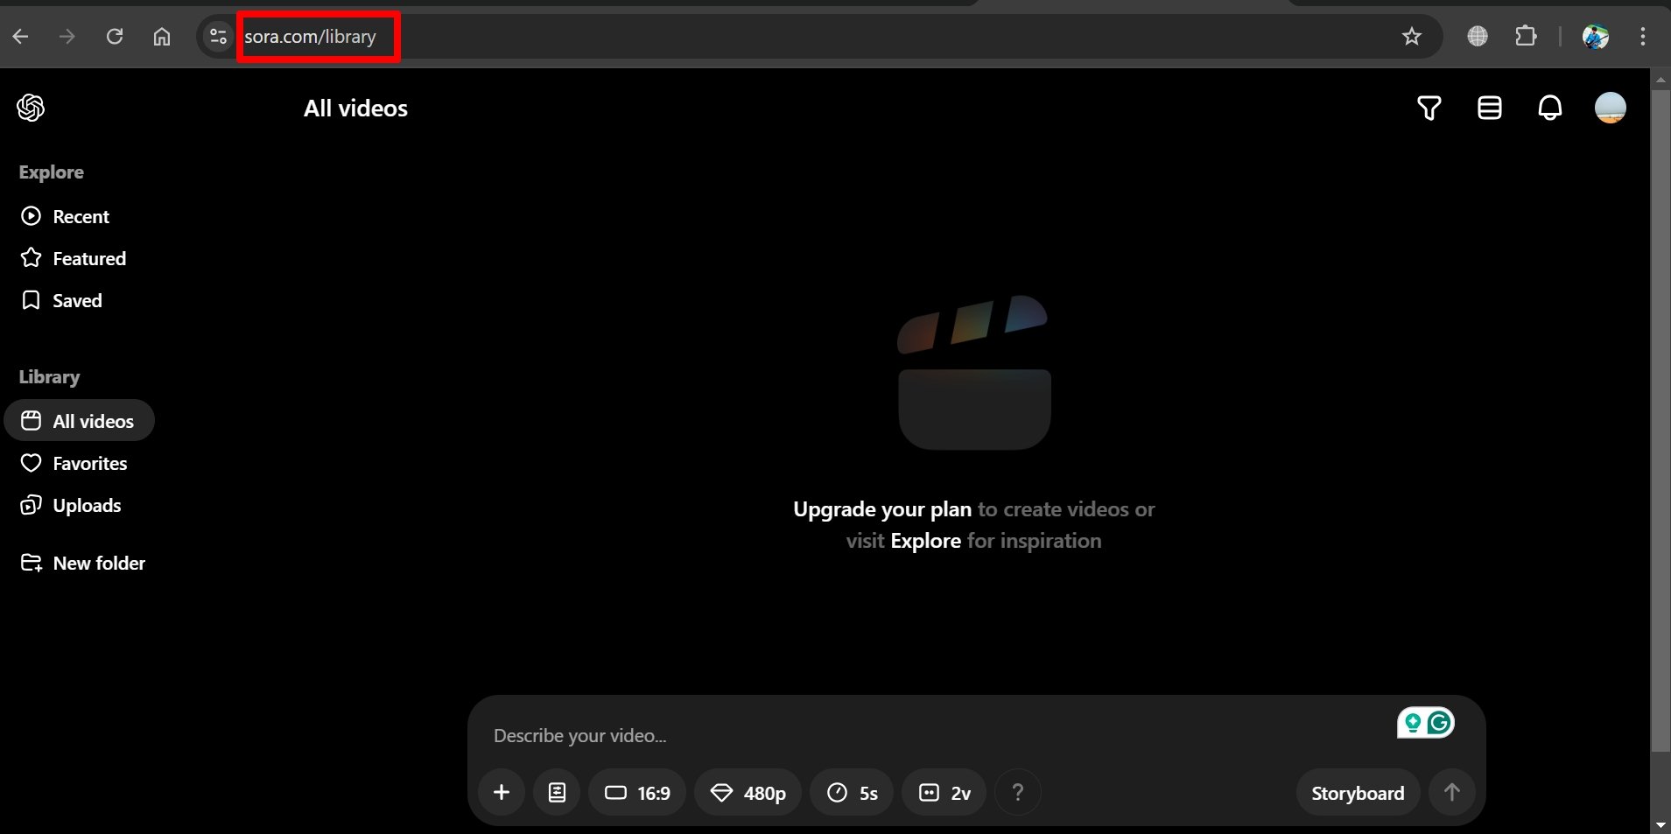This screenshot has height=834, width=1671.
Task: Click the browser back arrow
Action: (21, 36)
